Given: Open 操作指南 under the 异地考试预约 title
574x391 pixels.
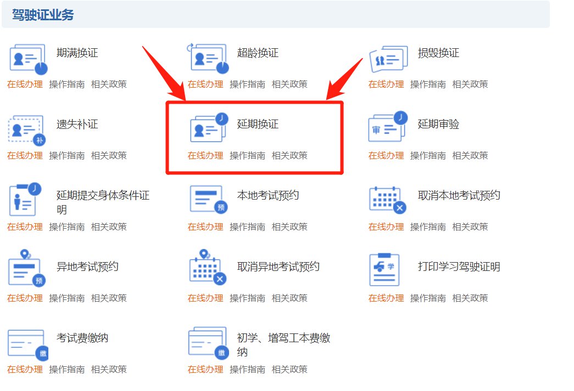Looking at the screenshot, I should (x=66, y=298).
